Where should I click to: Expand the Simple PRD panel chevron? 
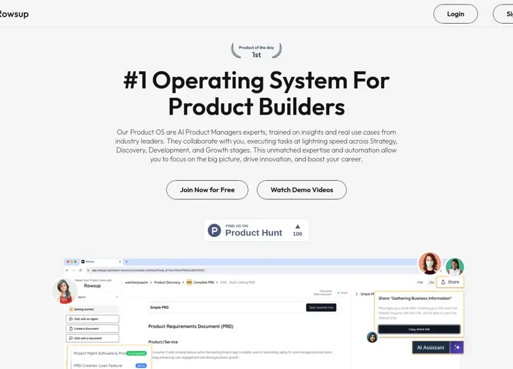[357, 293]
